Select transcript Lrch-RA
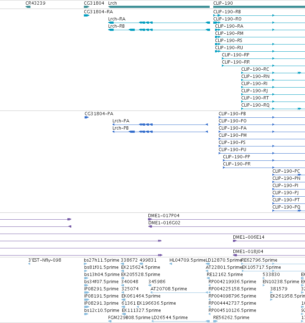305x323 pixels. click(117, 19)
